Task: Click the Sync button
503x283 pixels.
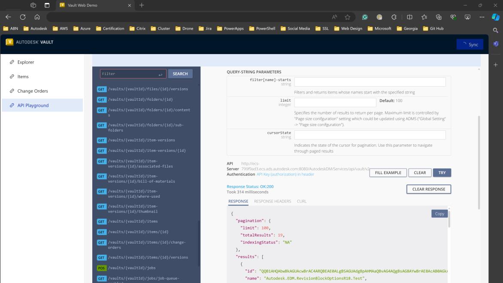Action: pos(470,45)
